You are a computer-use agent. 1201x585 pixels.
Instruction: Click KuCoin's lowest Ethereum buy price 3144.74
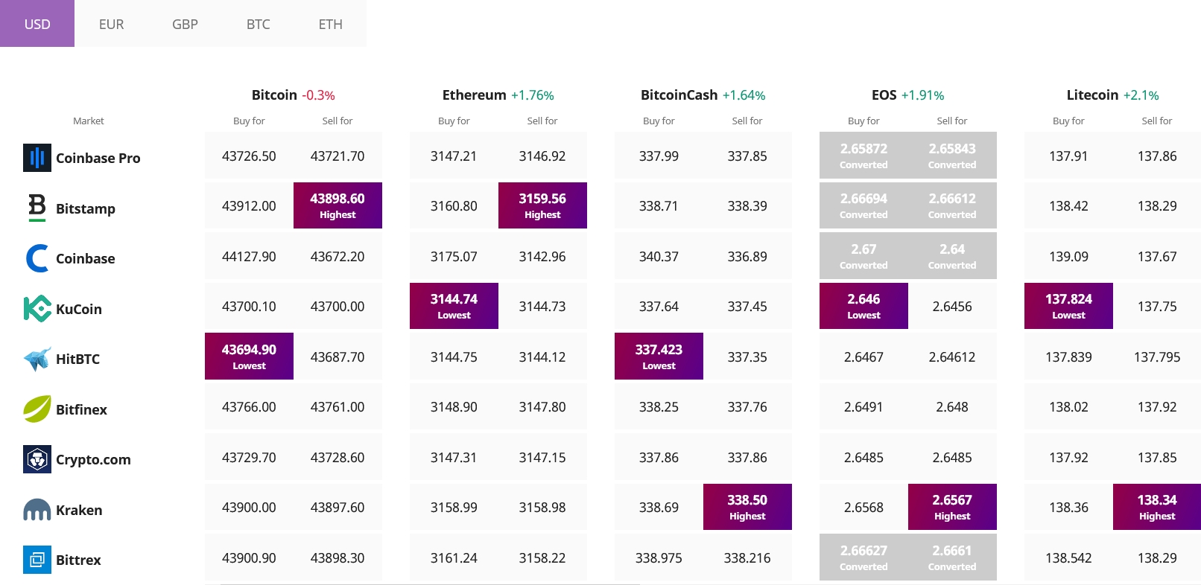454,306
